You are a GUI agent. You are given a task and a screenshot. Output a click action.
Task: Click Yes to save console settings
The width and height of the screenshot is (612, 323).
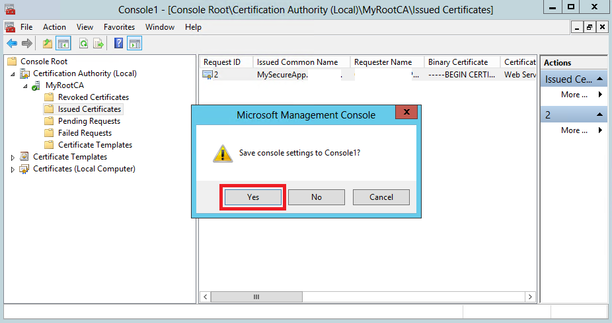point(253,197)
